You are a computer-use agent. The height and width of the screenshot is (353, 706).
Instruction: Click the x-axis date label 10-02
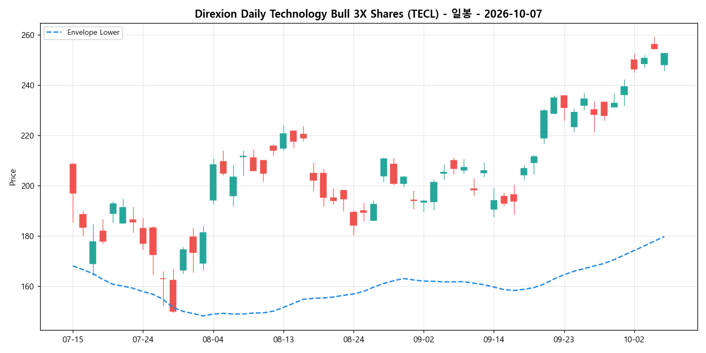634,339
